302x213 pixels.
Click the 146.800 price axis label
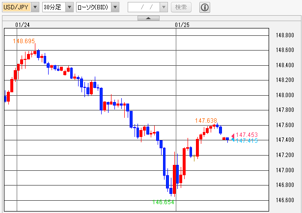tap(285, 185)
